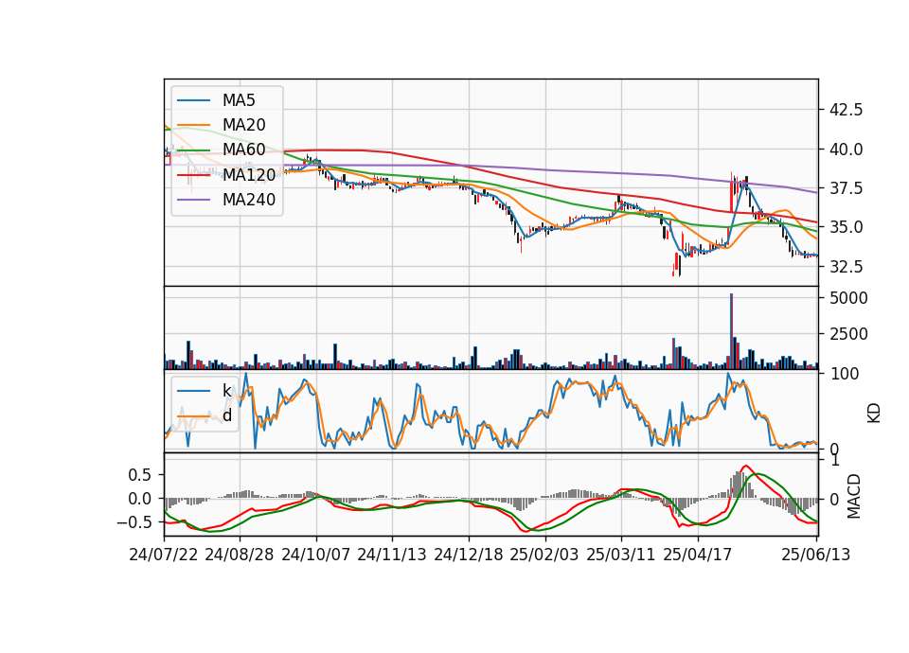Click the d legend label in KD panel

(x=227, y=415)
